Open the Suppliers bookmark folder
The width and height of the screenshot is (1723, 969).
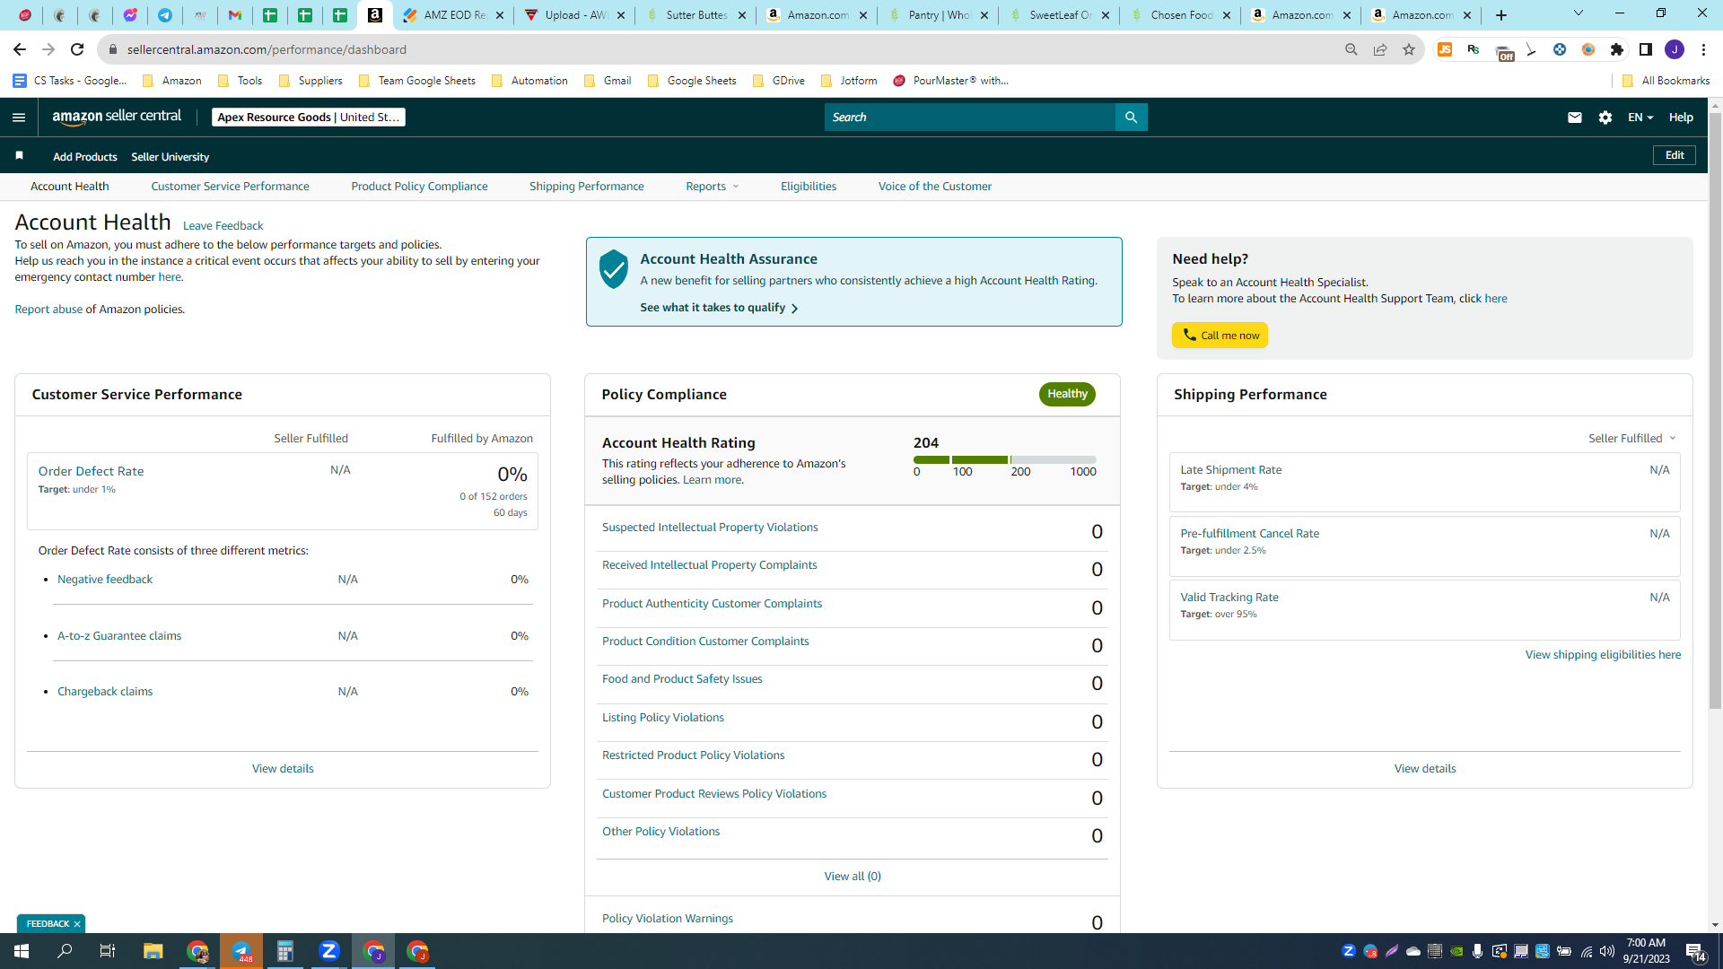[310, 81]
